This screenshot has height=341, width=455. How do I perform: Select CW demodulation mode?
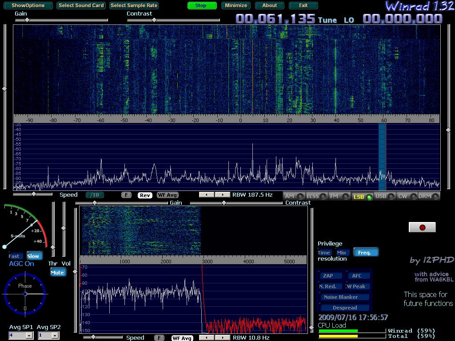click(407, 196)
